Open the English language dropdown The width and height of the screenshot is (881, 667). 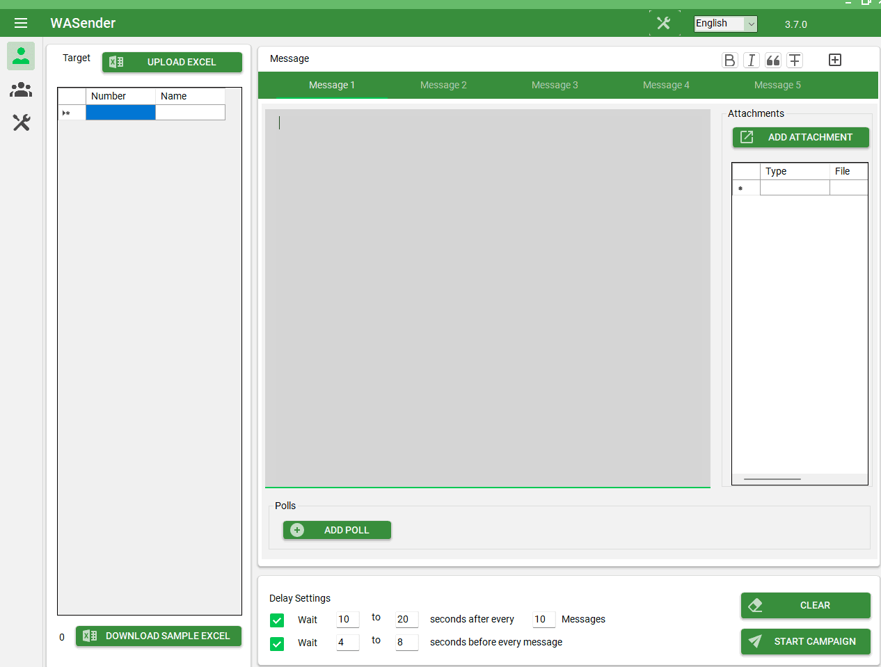coord(725,24)
